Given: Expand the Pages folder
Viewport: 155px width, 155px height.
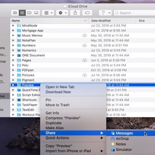Looking at the screenshot, I should pyautogui.click(x=13, y=60).
